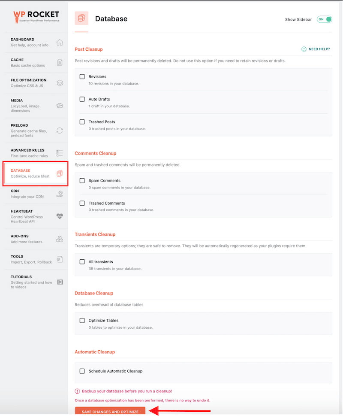Click the Preload refresh icon
The width and height of the screenshot is (343, 416).
(x=61, y=128)
